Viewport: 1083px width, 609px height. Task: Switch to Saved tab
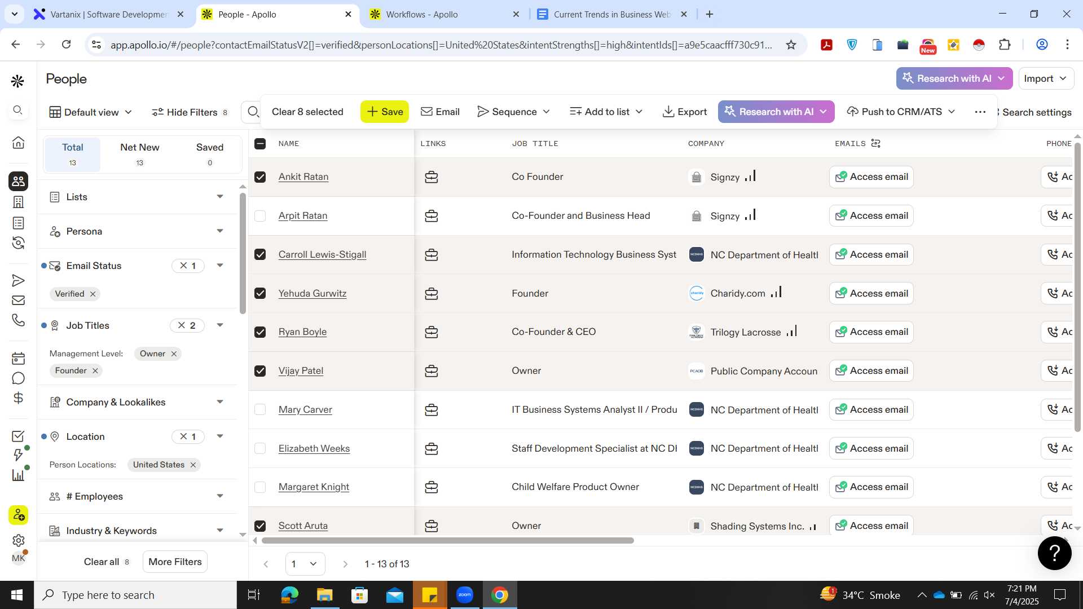pos(210,154)
